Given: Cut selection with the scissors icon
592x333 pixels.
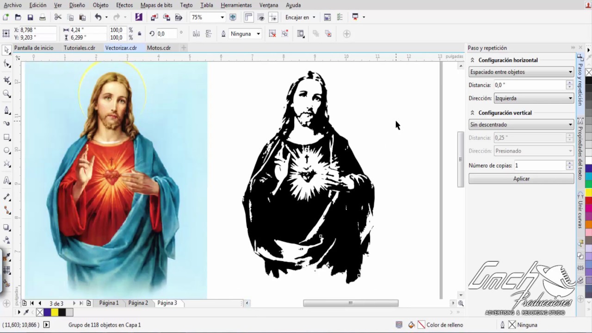Looking at the screenshot, I should (x=58, y=17).
